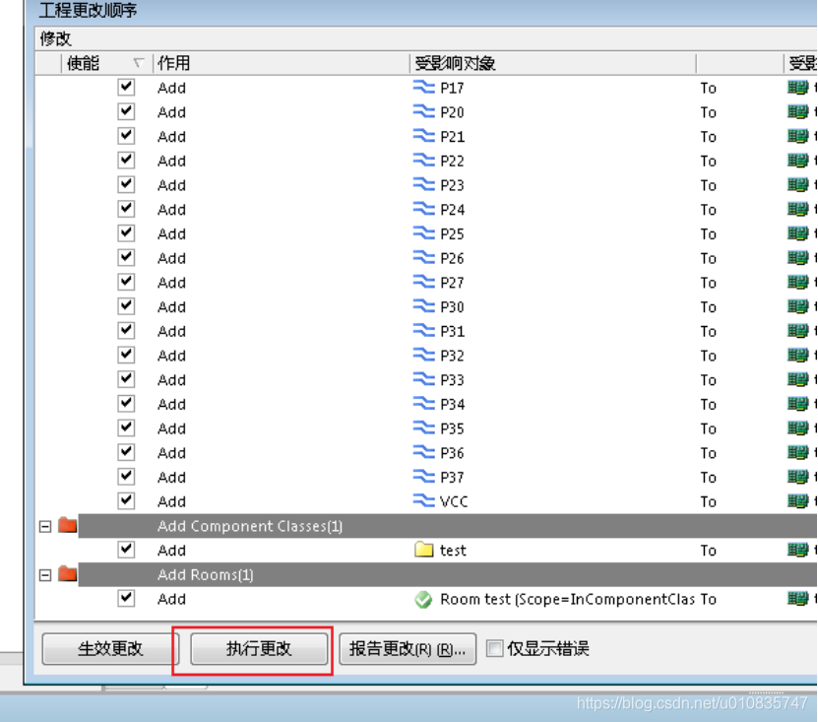Enable the 仅显示错误 checkbox

pos(495,648)
